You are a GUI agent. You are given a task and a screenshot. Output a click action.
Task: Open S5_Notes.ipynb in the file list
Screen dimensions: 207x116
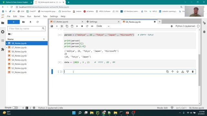tap(27, 56)
